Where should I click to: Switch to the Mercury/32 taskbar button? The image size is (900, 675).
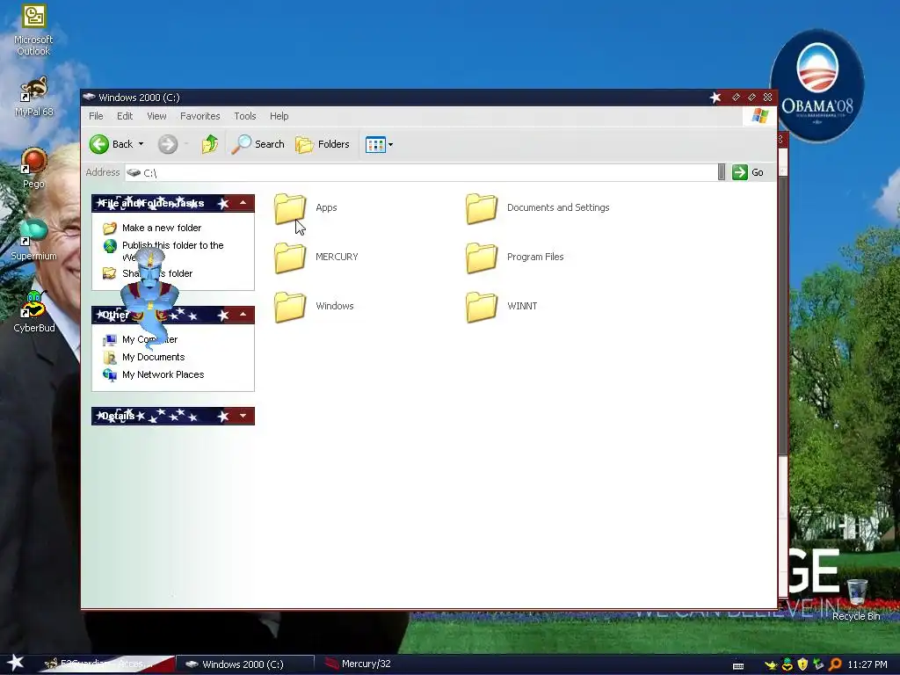point(359,664)
